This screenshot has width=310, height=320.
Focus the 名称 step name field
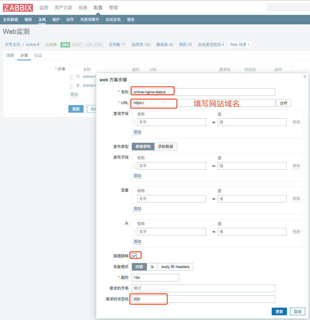coord(203,92)
